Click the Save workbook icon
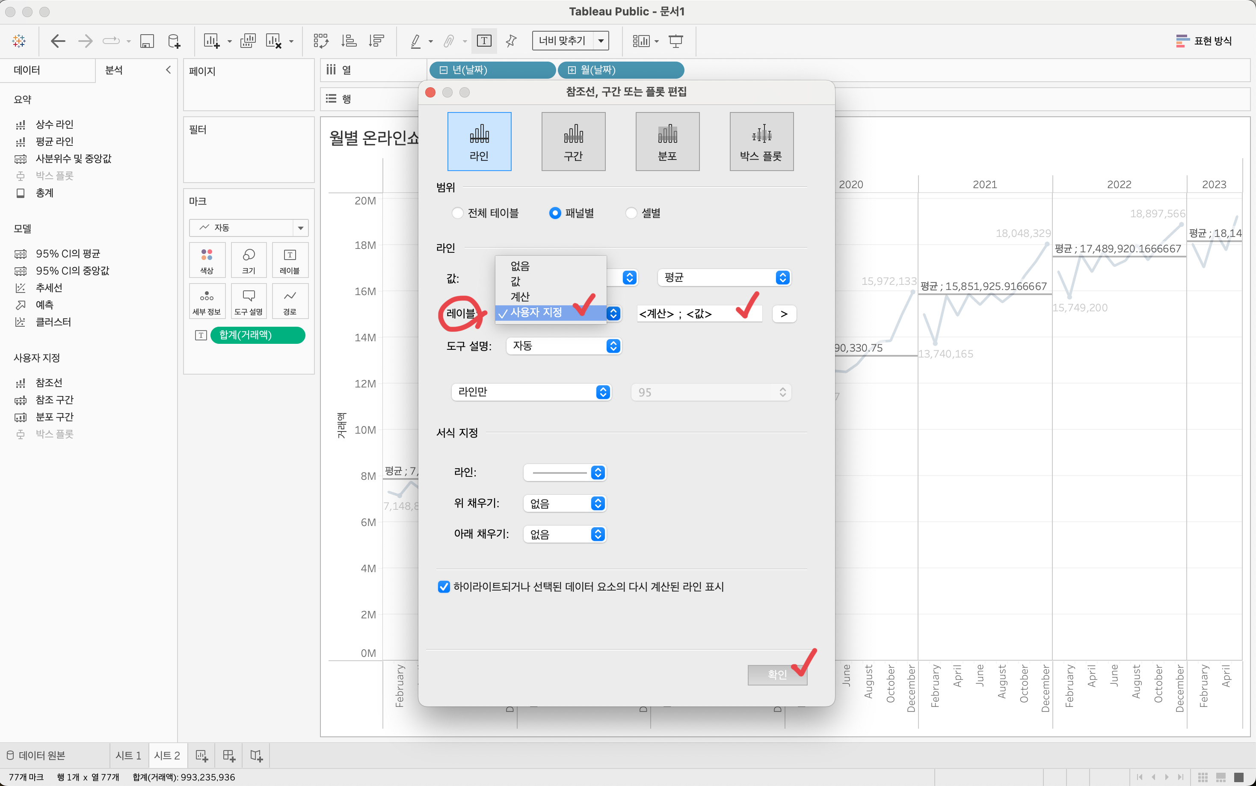1256x786 pixels. pos(147,41)
